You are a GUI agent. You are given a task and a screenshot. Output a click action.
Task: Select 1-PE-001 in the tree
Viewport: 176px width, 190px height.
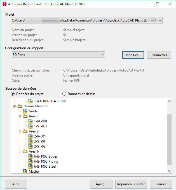[41, 121]
